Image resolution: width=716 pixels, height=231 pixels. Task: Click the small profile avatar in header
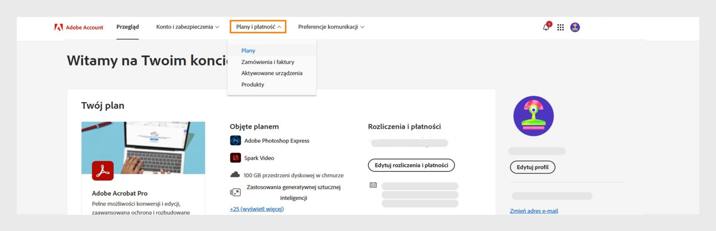(575, 27)
